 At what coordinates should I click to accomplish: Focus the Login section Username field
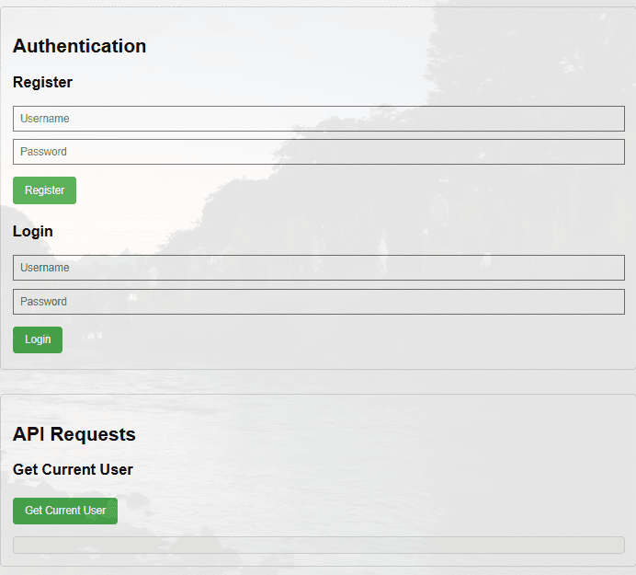click(x=318, y=268)
